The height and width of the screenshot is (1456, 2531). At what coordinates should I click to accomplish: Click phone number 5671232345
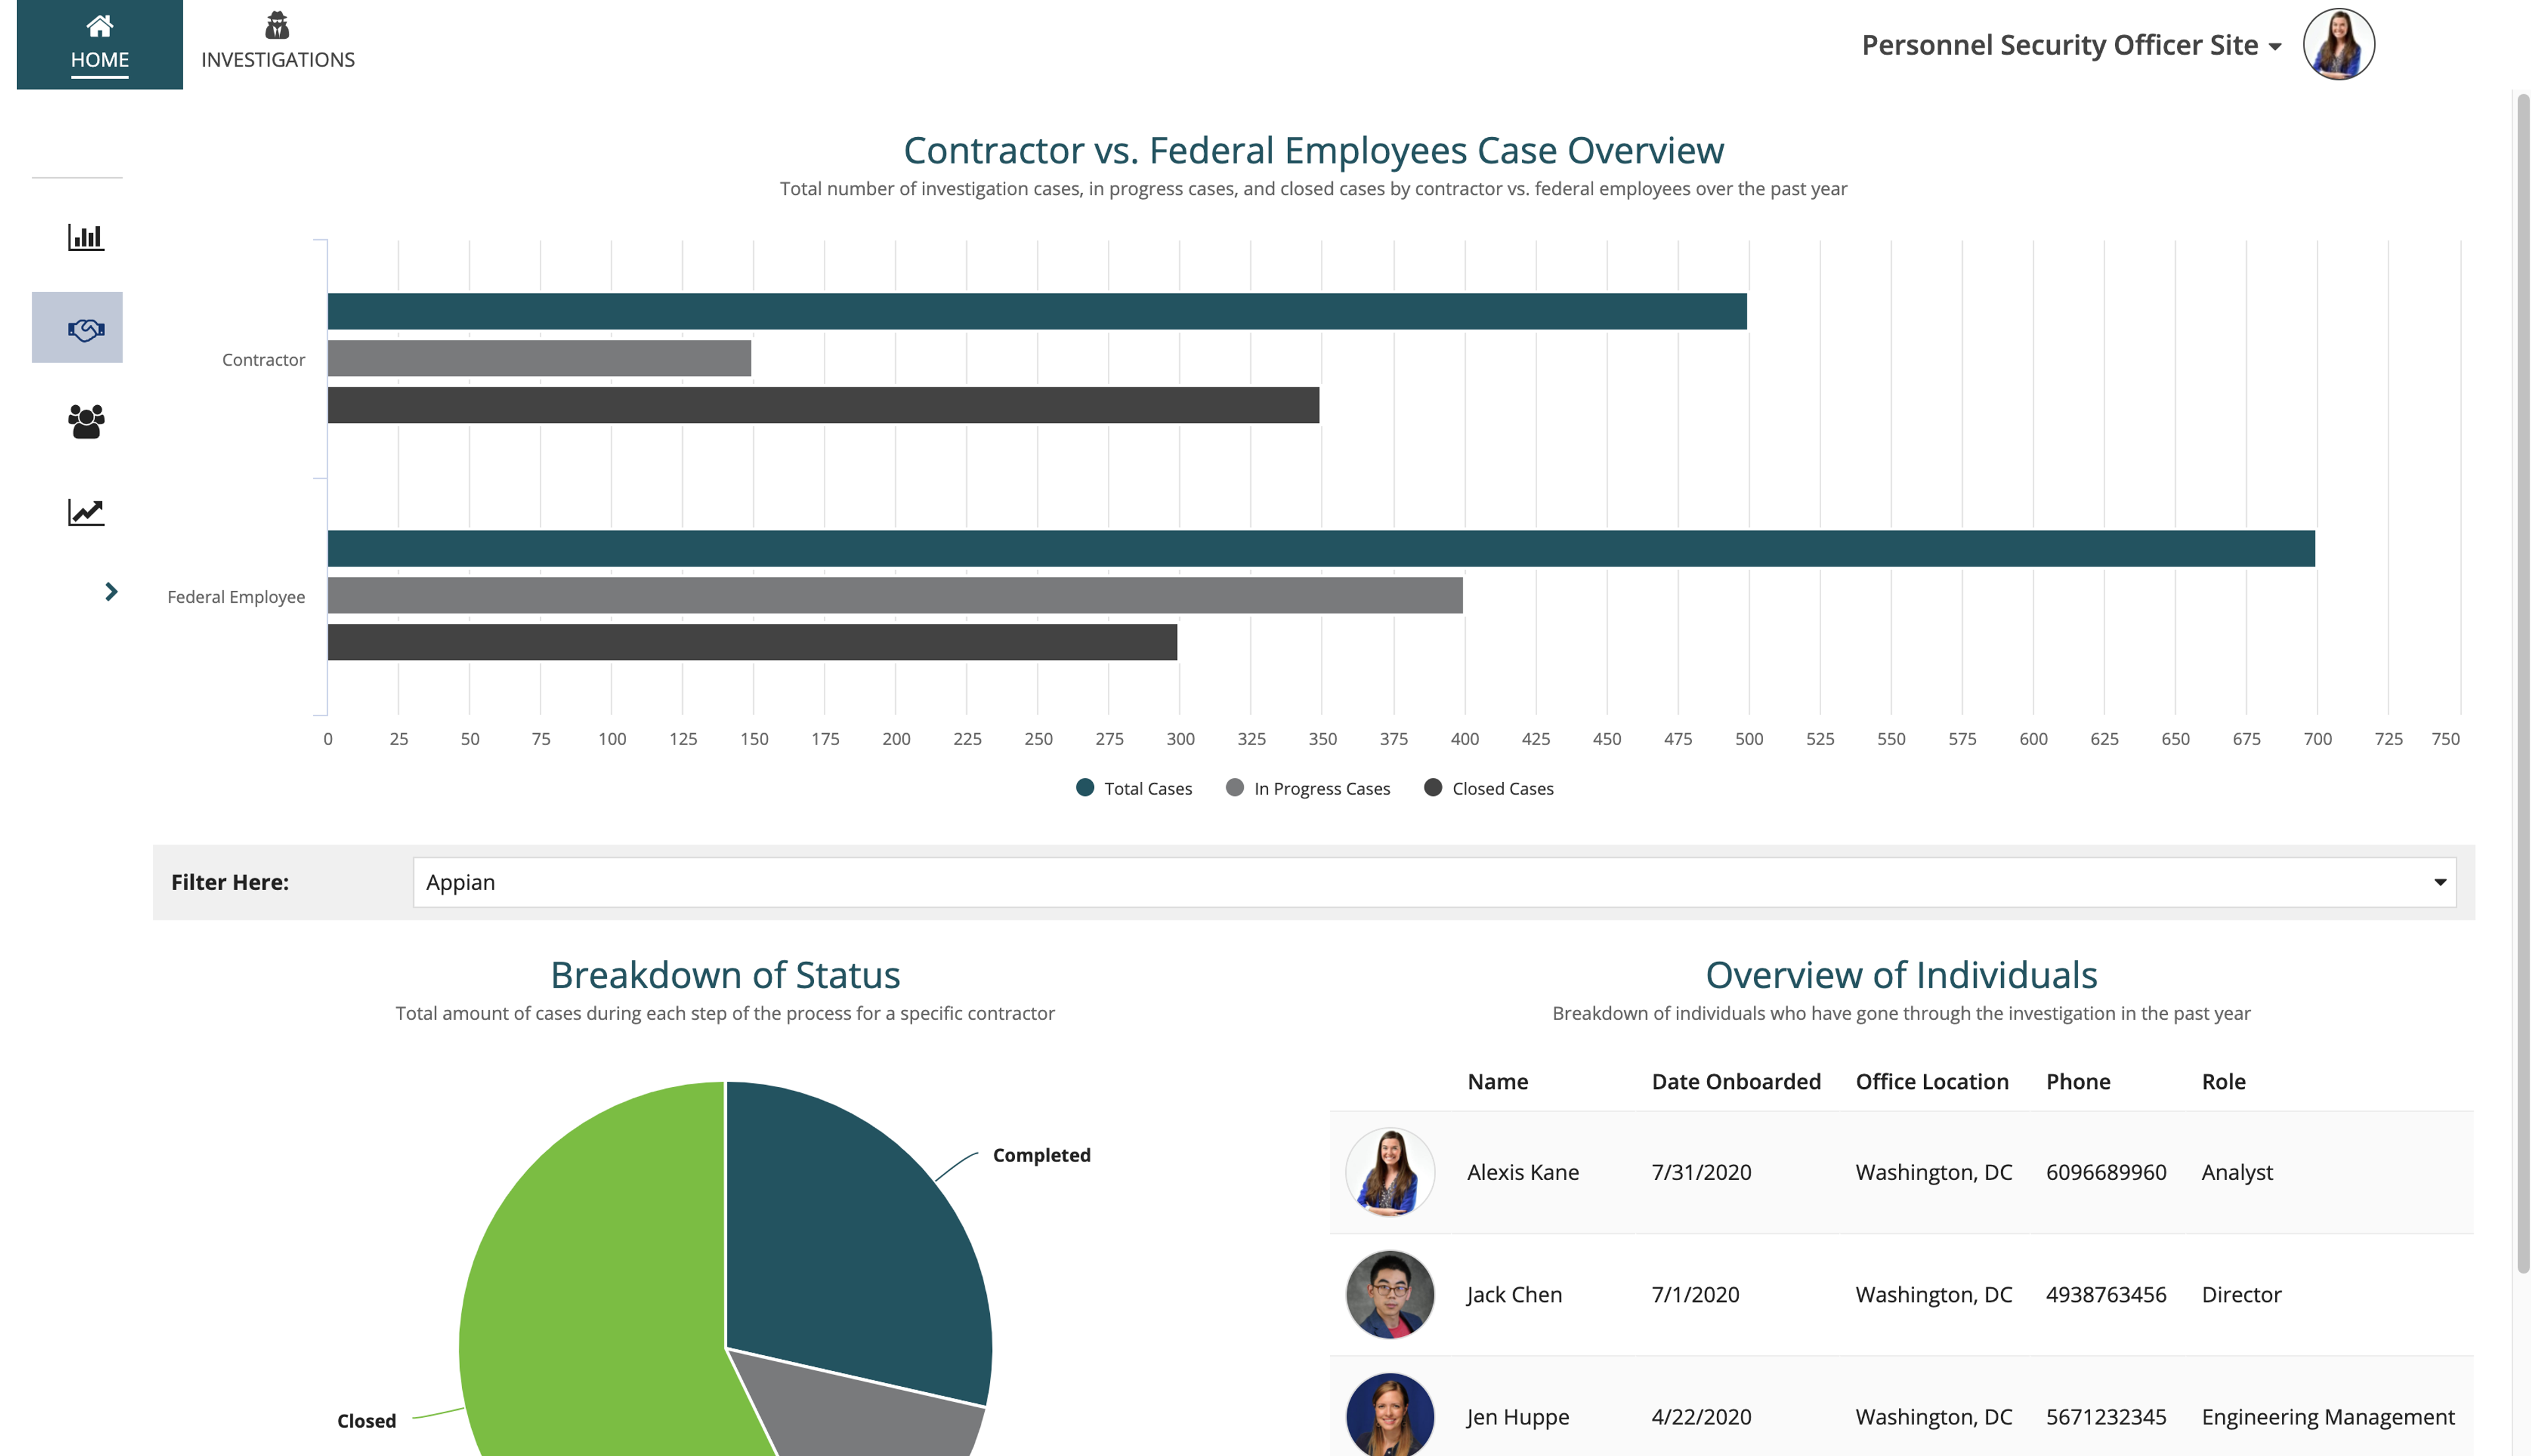tap(2106, 1417)
